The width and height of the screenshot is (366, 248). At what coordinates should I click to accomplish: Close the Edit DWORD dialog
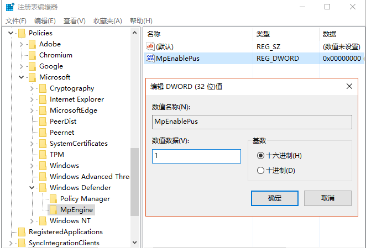349,87
